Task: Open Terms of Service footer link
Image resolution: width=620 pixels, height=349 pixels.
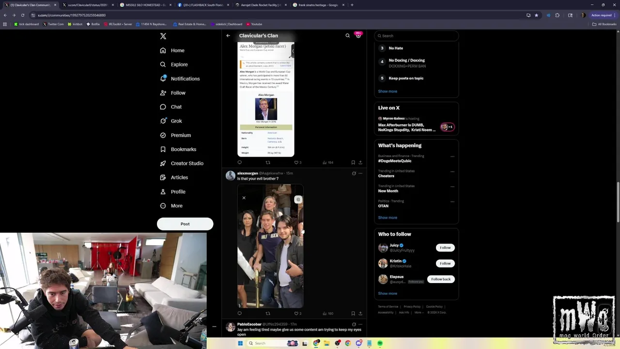Action: 388,306
